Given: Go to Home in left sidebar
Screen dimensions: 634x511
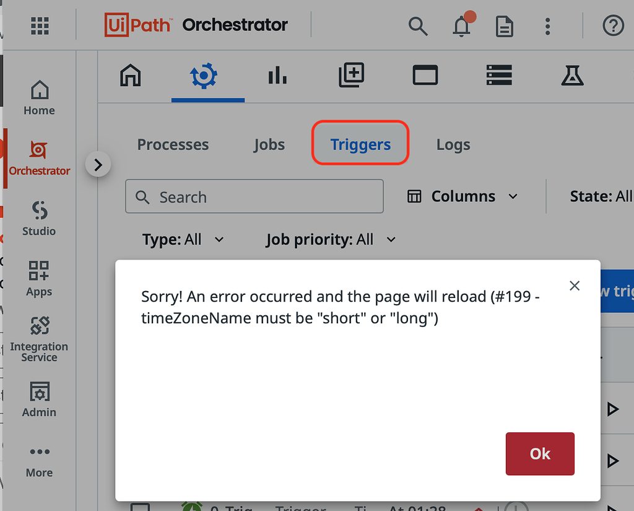Looking at the screenshot, I should click(x=39, y=97).
